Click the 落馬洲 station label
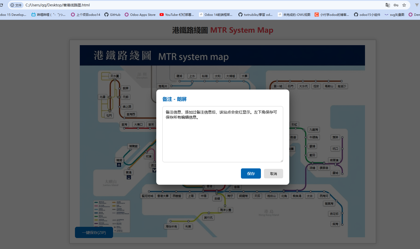 163,86
